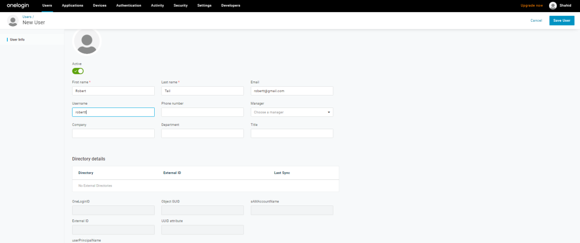Click the profile avatar next to Shahid
Screen dimensions: 580x243
553,6
